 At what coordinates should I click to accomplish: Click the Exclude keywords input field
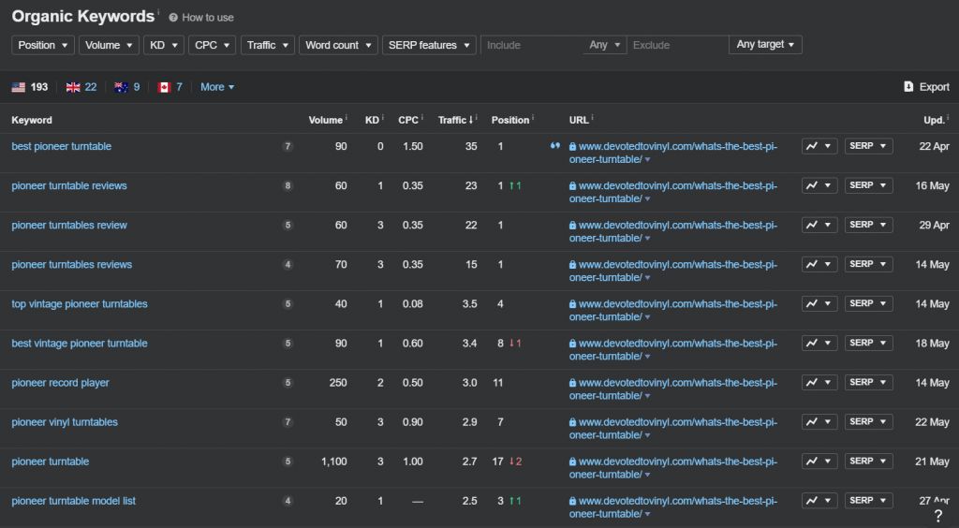click(677, 45)
